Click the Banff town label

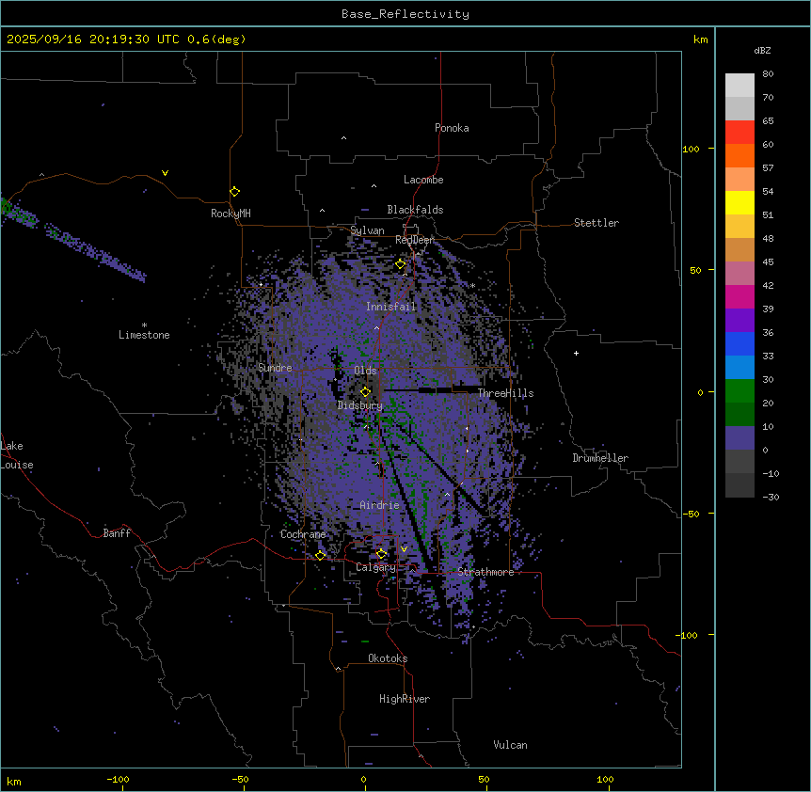[x=117, y=533]
